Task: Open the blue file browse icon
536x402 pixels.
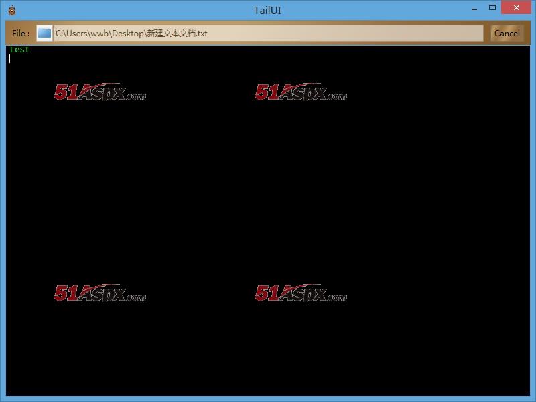Action: point(44,33)
